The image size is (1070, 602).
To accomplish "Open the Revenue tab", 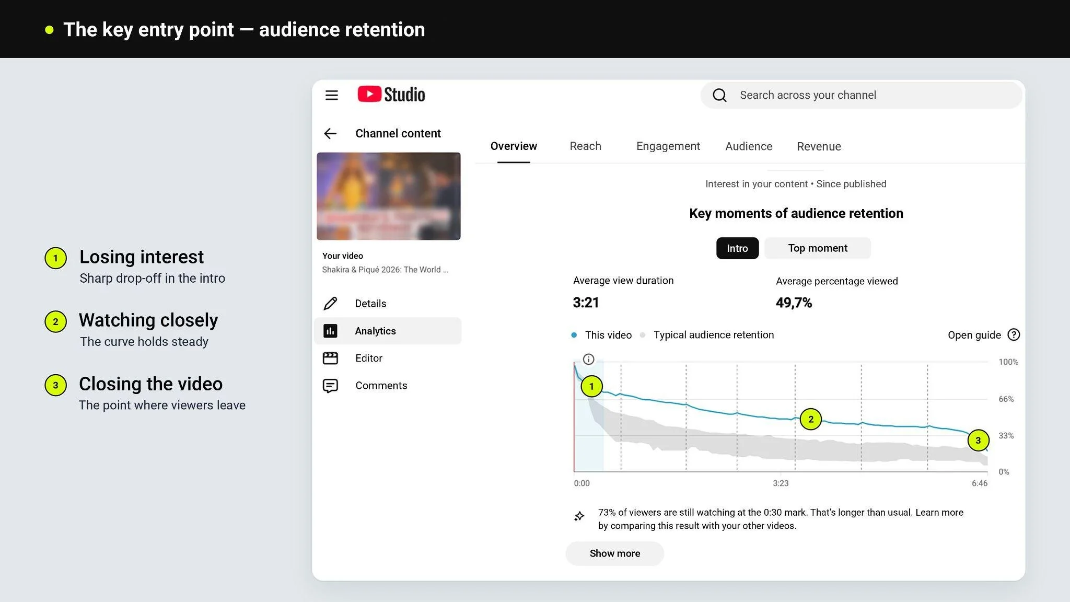I will pos(819,146).
